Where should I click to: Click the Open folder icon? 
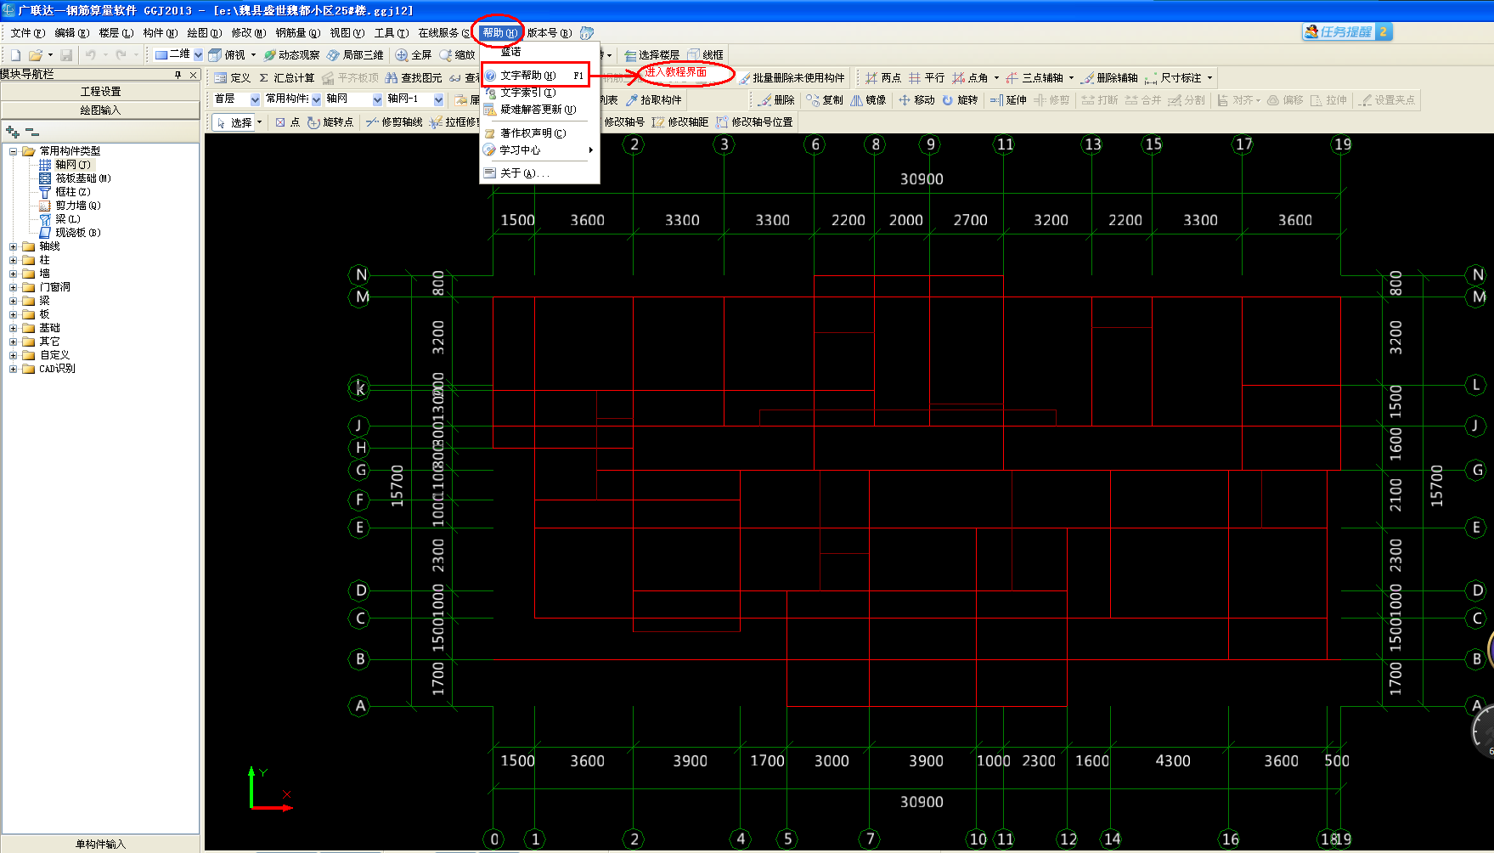click(36, 55)
